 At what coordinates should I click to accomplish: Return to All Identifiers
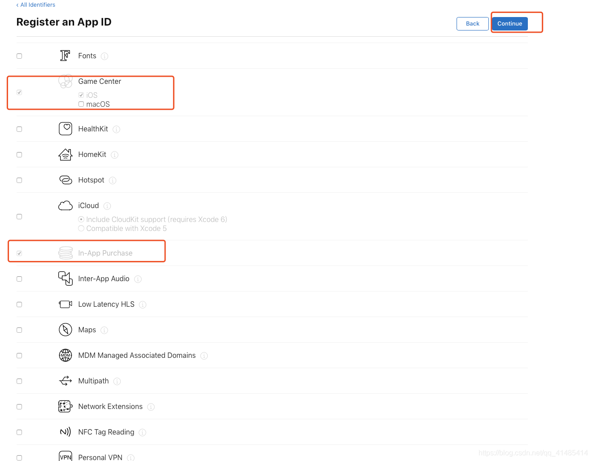(x=36, y=5)
